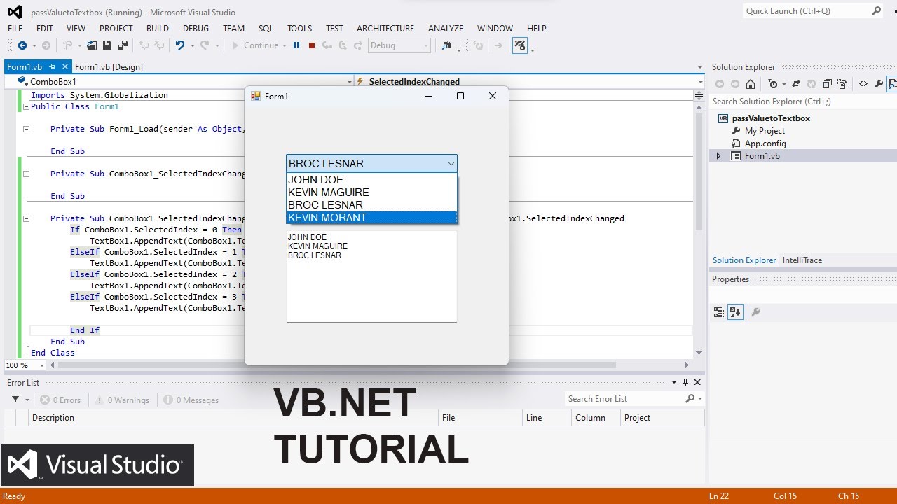Open Error List window position dropdown
Screen dimensions: 897x504
pyautogui.click(x=674, y=382)
